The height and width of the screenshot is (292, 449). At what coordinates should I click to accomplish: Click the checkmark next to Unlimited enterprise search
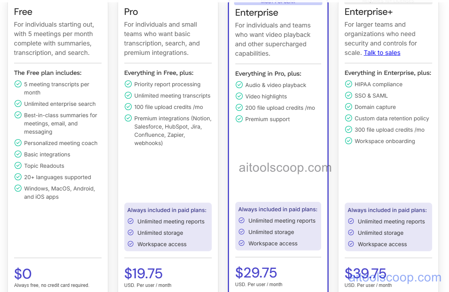[18, 104]
